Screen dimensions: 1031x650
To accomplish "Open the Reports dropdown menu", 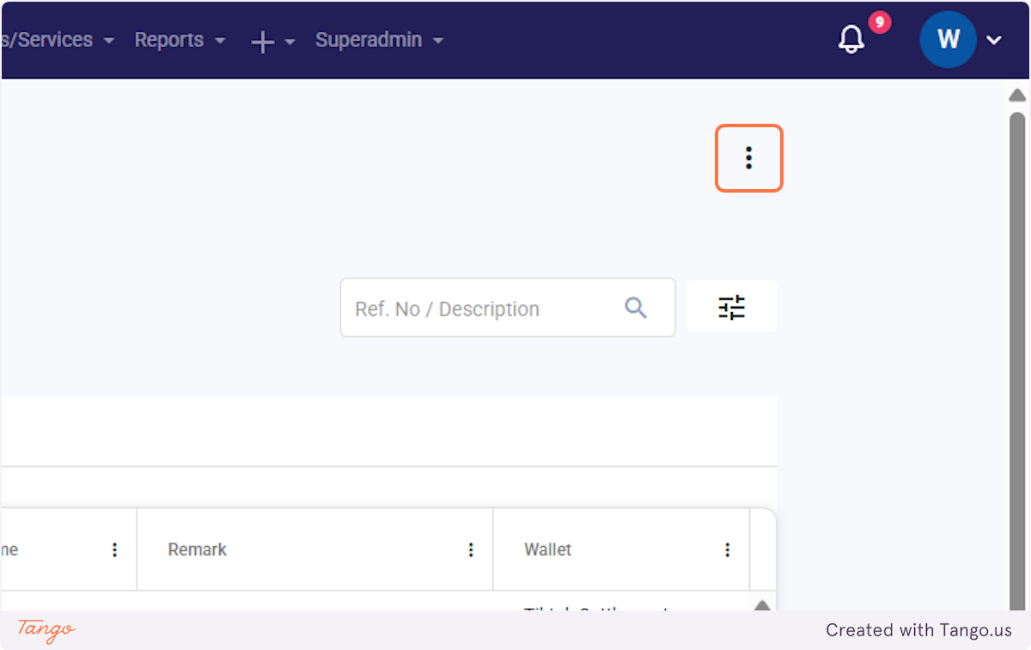I will [x=180, y=40].
